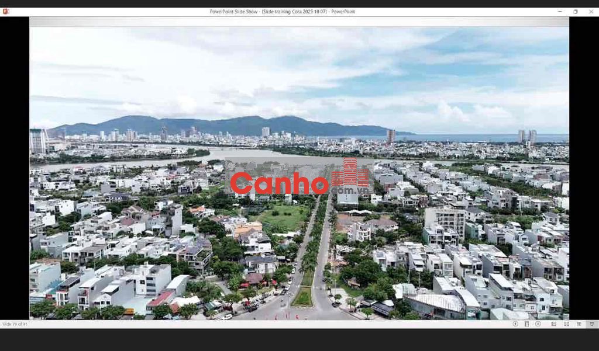Select the Slide Show view button
The image size is (599, 351).
(x=591, y=324)
